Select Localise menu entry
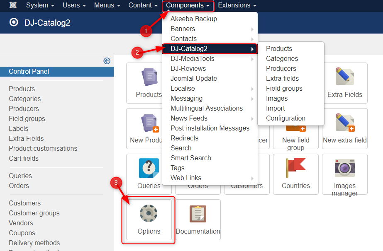Viewport: 383px width, 251px height. pyautogui.click(x=210, y=88)
